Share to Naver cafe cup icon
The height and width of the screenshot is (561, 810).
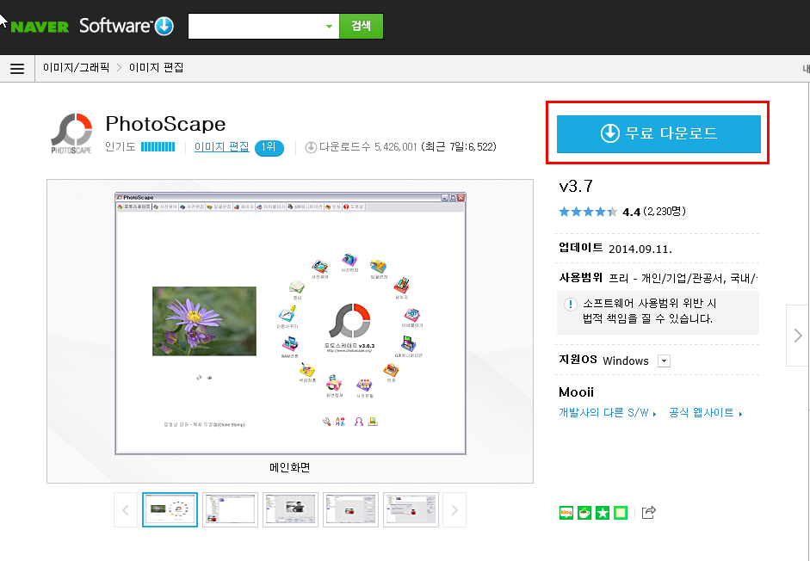584,513
